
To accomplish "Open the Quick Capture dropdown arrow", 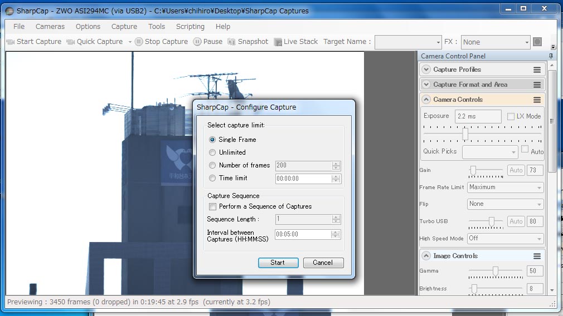I will (x=130, y=42).
